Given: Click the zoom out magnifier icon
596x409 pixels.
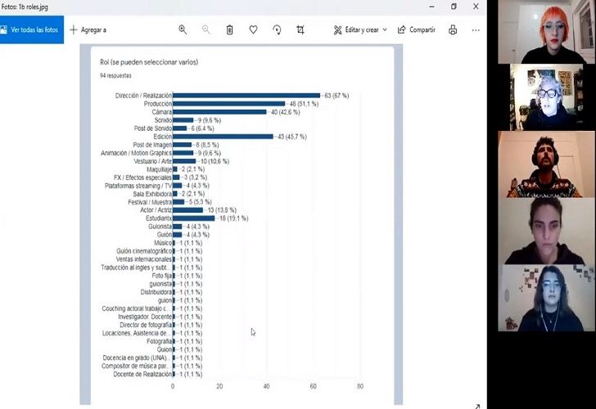Looking at the screenshot, I should click(x=206, y=29).
